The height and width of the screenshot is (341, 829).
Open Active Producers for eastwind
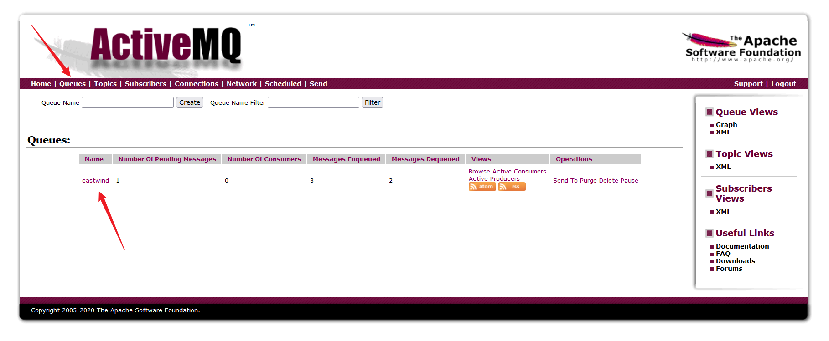[494, 179]
